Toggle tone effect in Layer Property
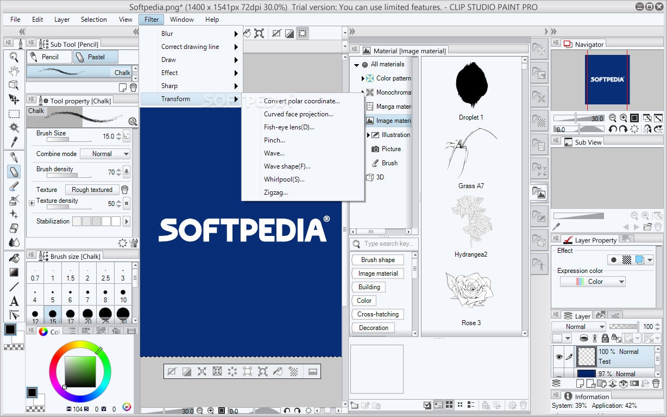The width and height of the screenshot is (667, 417). point(627,260)
